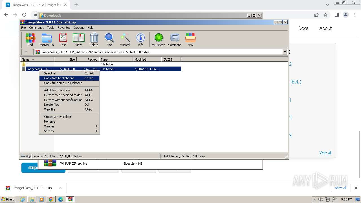Click the Add toolbar icon in WinRAR
The image size is (361, 203).
(30, 39)
